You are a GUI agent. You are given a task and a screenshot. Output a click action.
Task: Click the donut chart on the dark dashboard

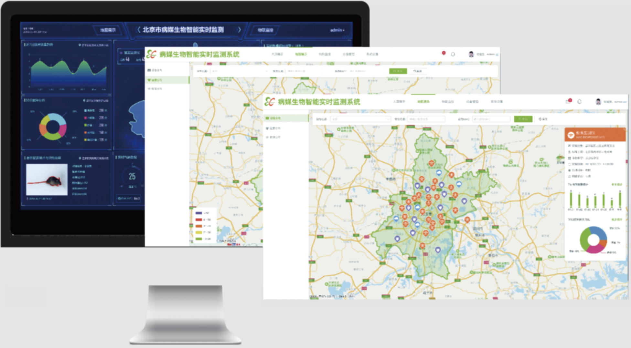tap(53, 127)
